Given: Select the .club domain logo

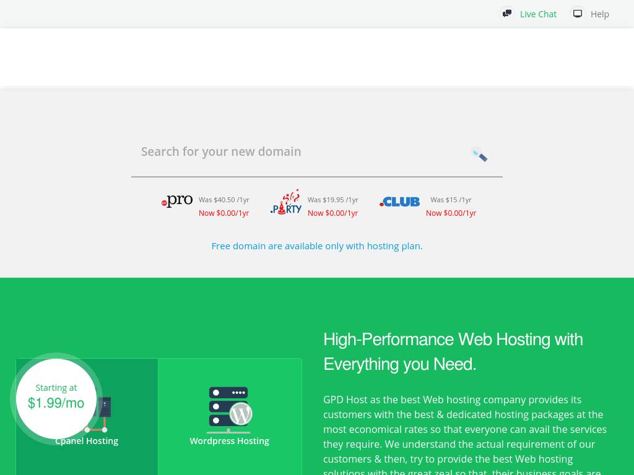Looking at the screenshot, I should coord(399,202).
